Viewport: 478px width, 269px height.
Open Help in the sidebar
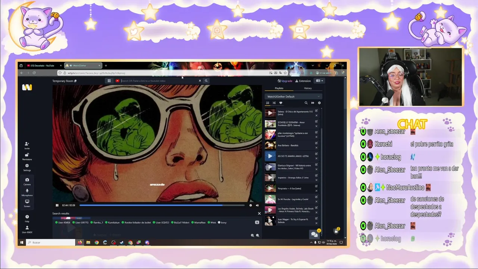pos(27,218)
